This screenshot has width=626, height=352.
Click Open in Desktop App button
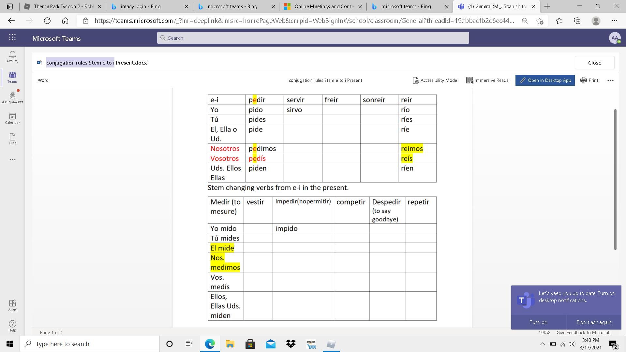[x=545, y=80]
